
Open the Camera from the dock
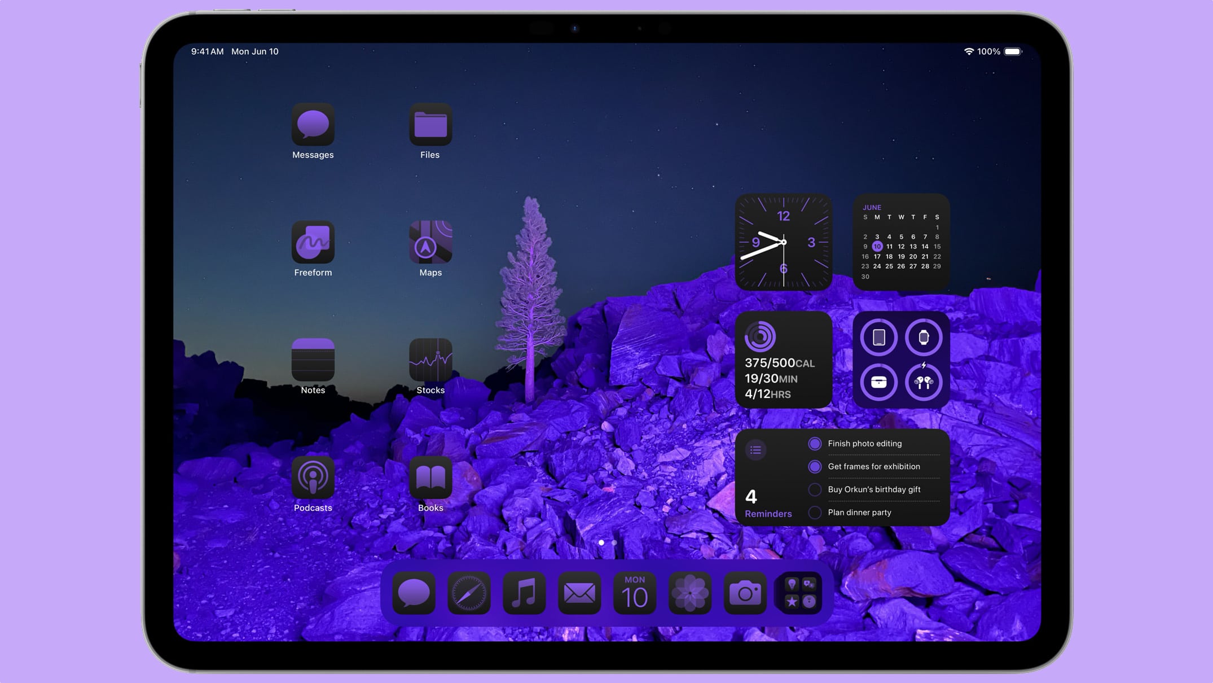[x=745, y=593]
